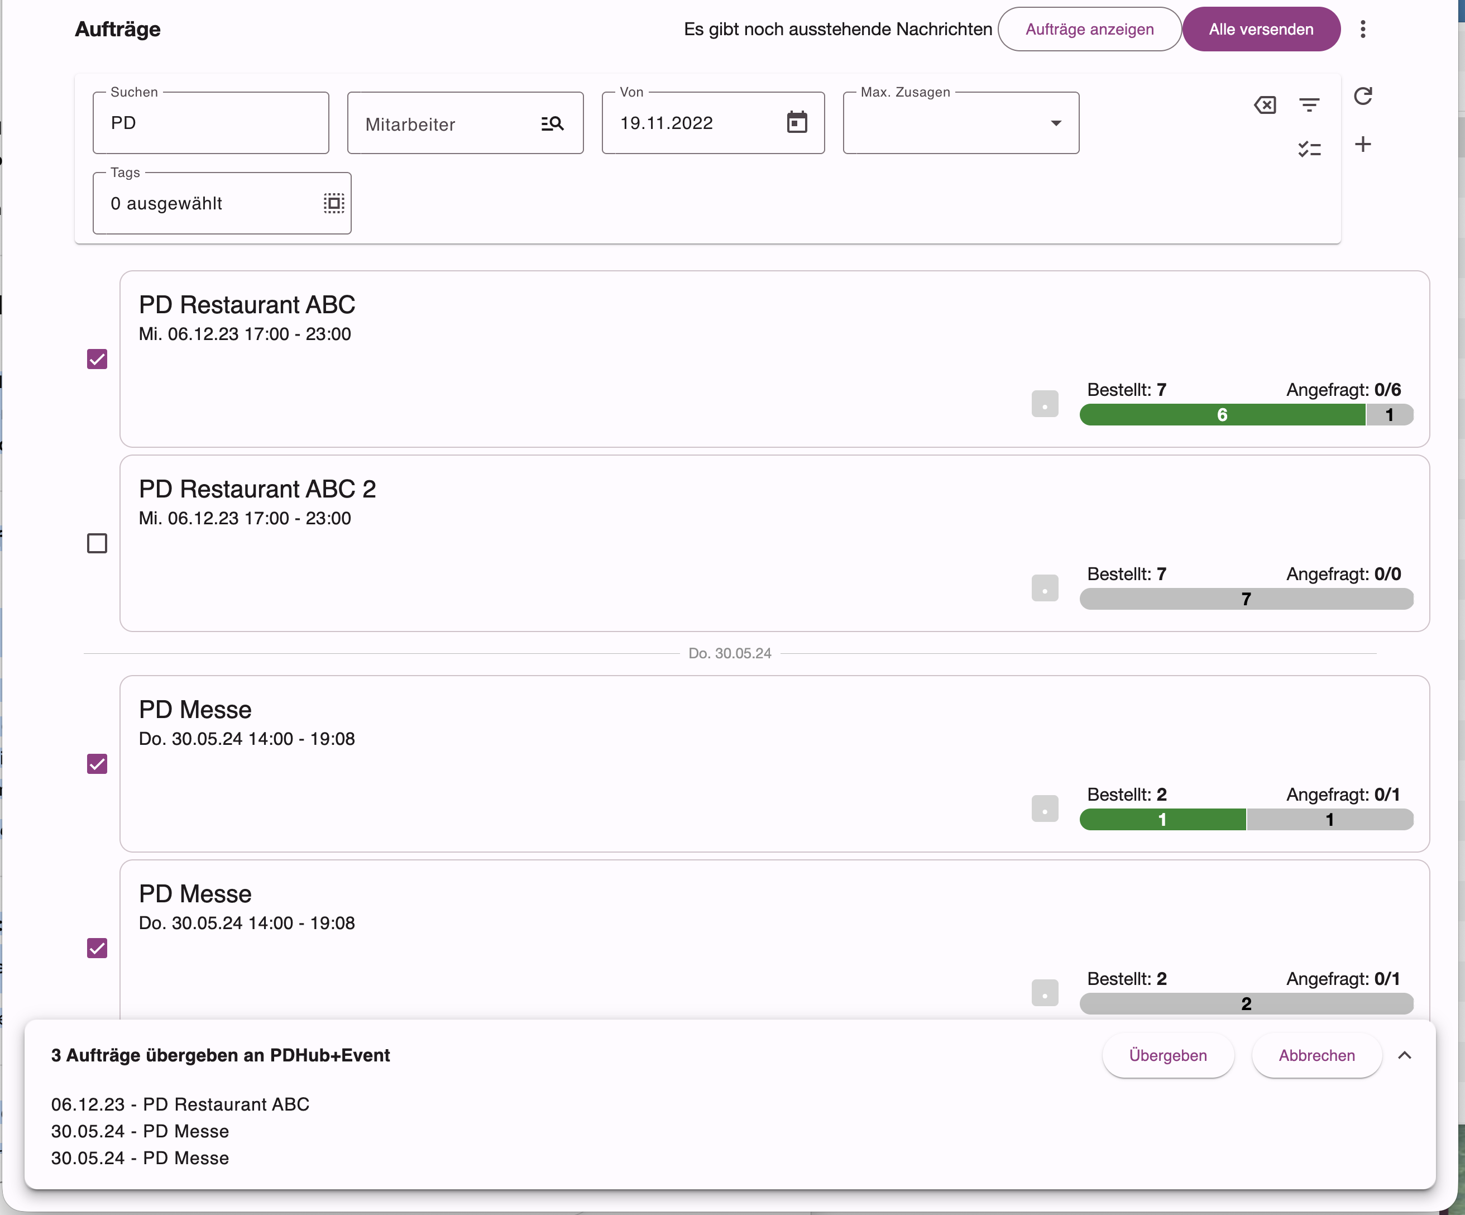Viewport: 1465px width, 1215px height.
Task: Uncheck the first PD Messe checkbox
Action: click(x=97, y=764)
